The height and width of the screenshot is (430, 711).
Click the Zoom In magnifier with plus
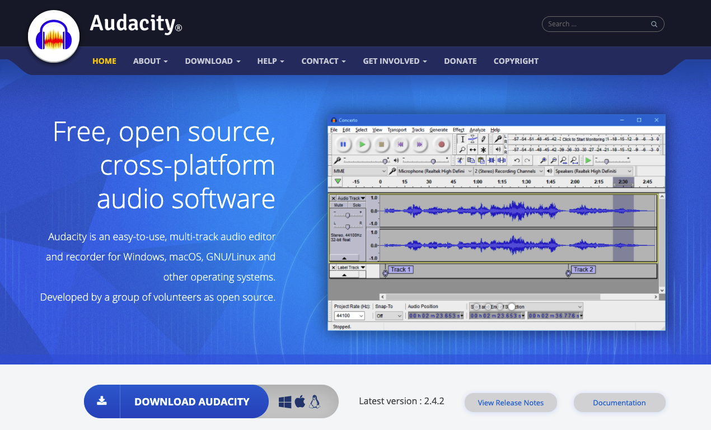coord(543,161)
